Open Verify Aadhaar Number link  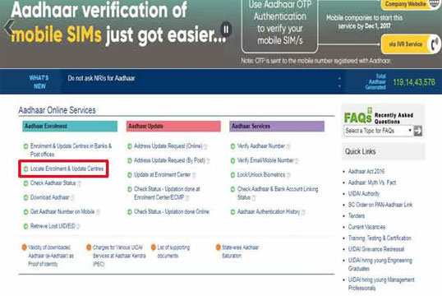(x=261, y=146)
